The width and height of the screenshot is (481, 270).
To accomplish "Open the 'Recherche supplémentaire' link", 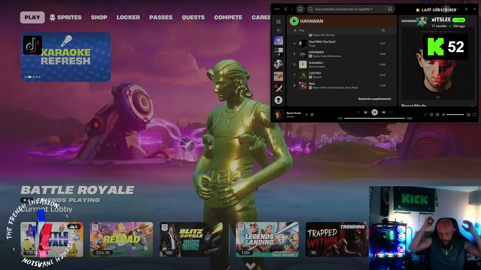I will (375, 99).
